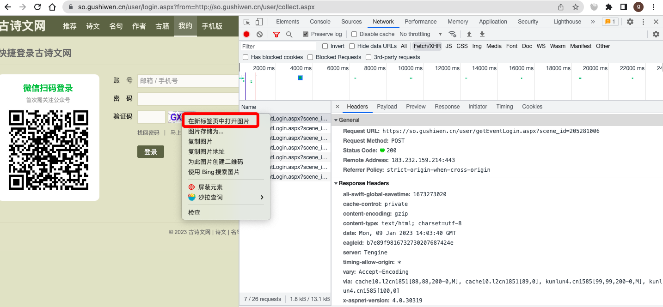Open Chrome three-dot menu
The image size is (663, 307).
pyautogui.click(x=653, y=7)
